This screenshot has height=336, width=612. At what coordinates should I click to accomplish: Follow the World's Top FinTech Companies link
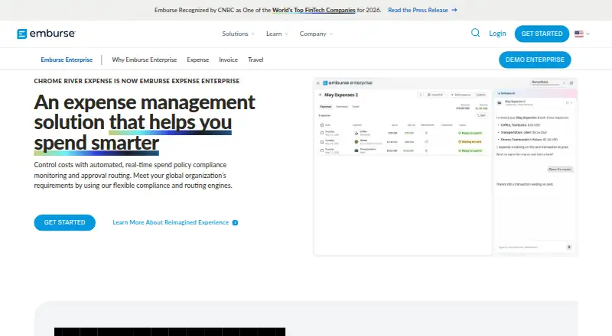pyautogui.click(x=314, y=10)
